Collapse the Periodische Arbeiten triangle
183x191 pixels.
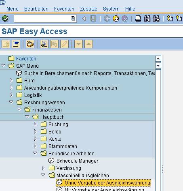[35, 153]
